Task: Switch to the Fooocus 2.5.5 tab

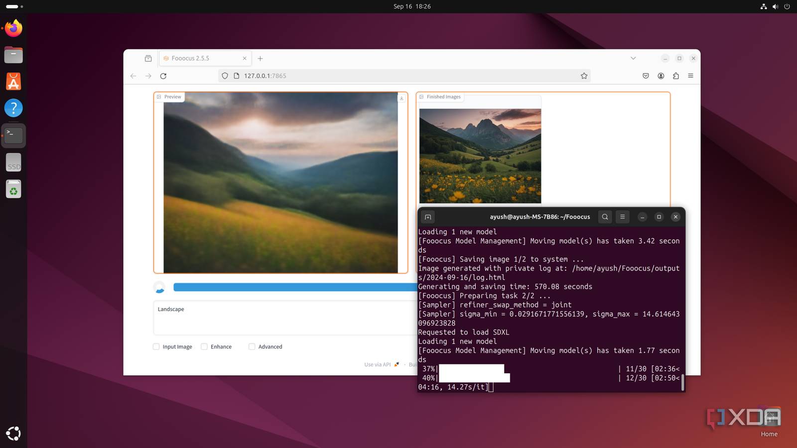Action: click(x=205, y=58)
